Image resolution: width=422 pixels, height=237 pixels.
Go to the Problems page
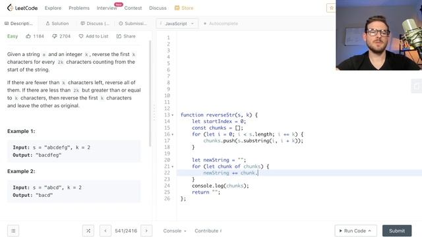tap(79, 8)
